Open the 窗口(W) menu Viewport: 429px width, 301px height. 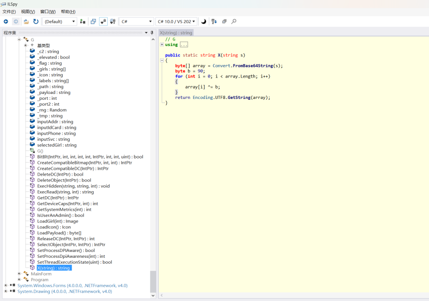(48, 11)
